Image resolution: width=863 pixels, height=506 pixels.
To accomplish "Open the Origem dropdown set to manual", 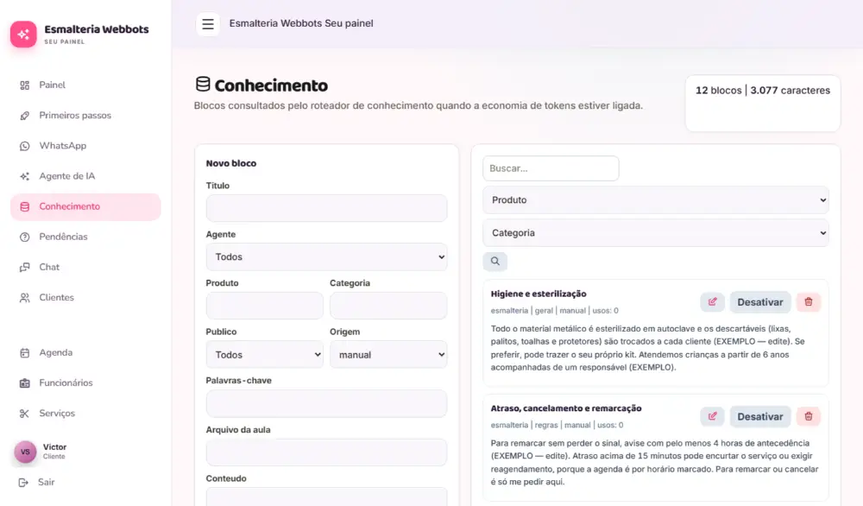I will click(388, 355).
